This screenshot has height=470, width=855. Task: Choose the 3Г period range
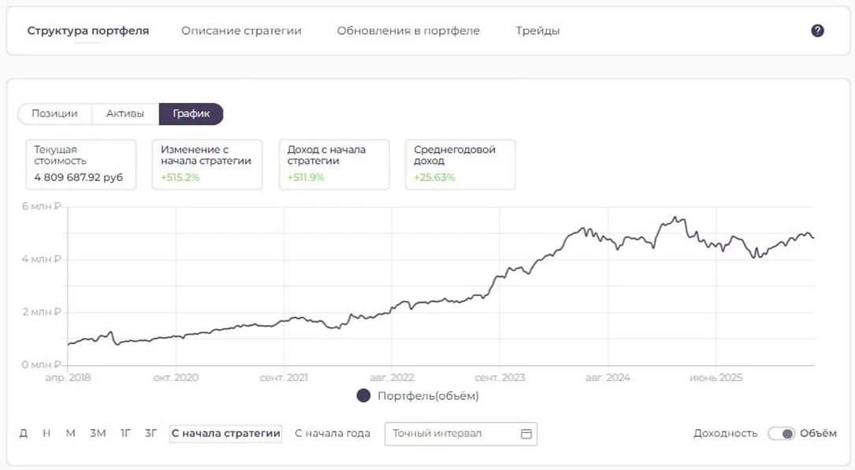point(151,434)
